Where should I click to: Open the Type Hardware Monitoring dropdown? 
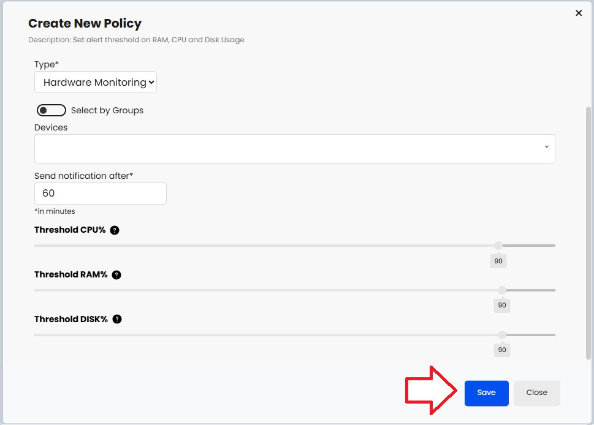(96, 82)
